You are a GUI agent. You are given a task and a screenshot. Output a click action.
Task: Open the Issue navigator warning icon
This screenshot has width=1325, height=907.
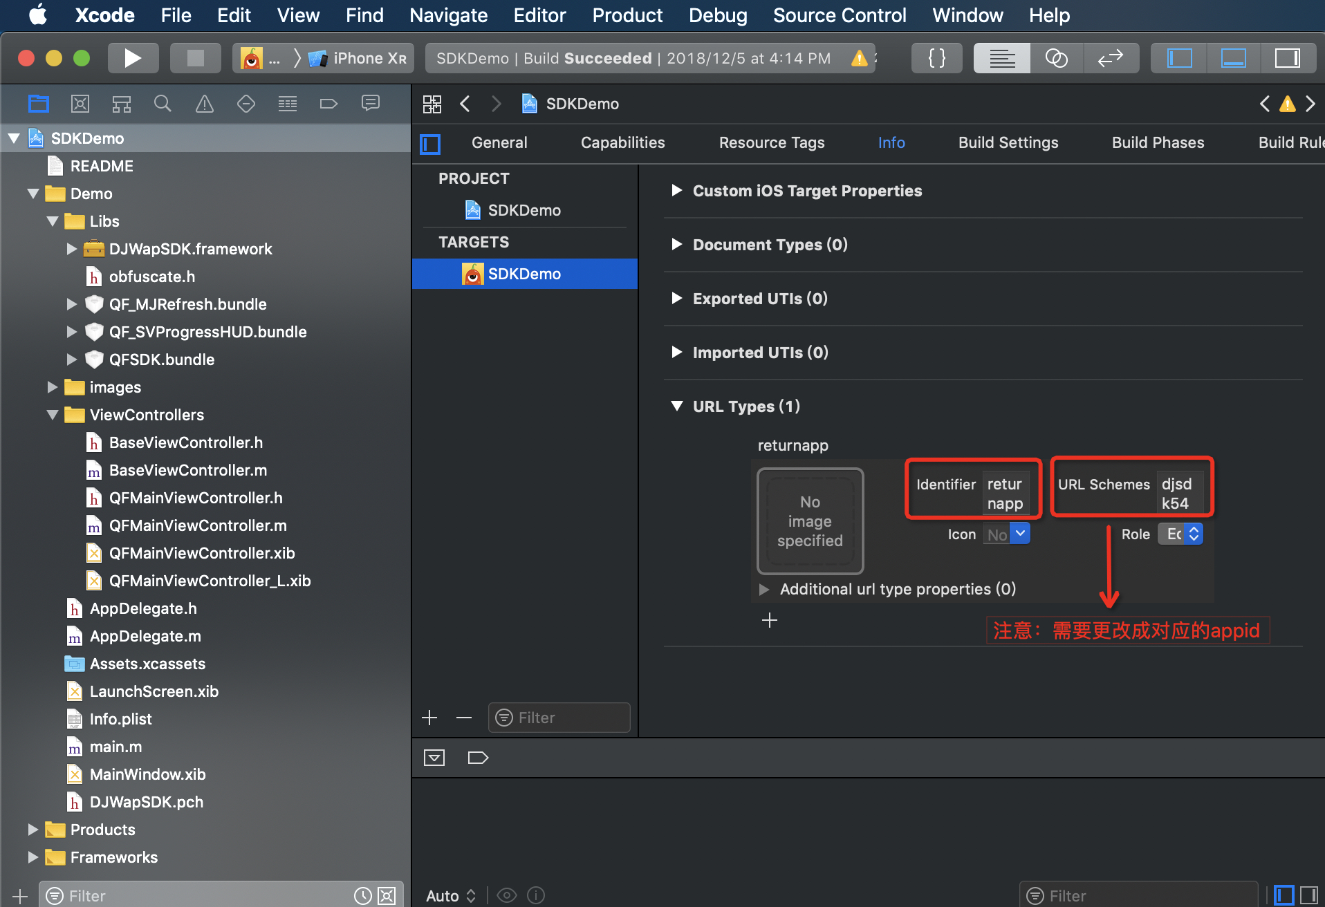coord(205,104)
